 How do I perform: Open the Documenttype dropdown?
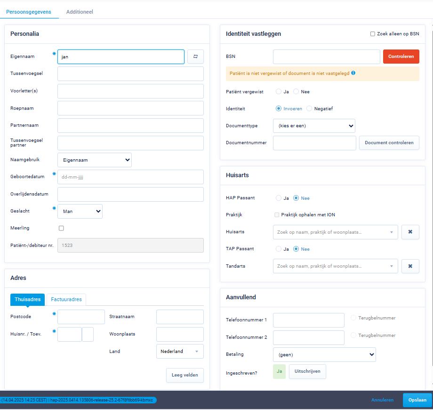(x=314, y=126)
